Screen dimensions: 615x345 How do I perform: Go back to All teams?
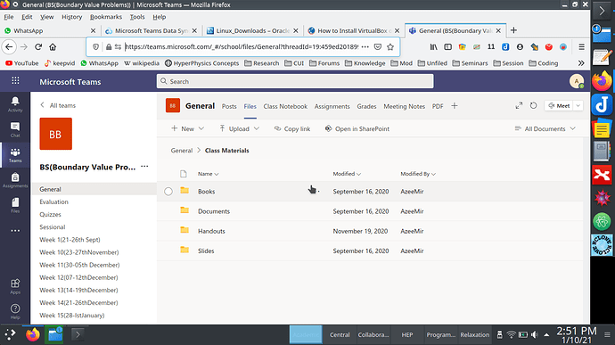coord(58,105)
